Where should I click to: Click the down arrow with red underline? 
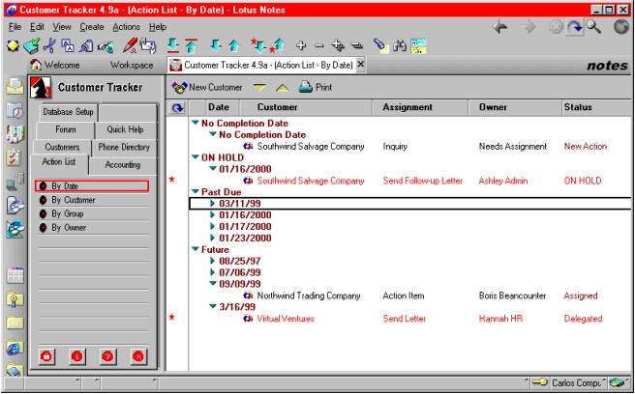tap(173, 45)
